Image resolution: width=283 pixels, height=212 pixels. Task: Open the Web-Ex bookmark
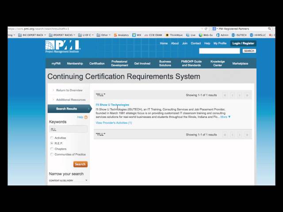[x=206, y=35]
